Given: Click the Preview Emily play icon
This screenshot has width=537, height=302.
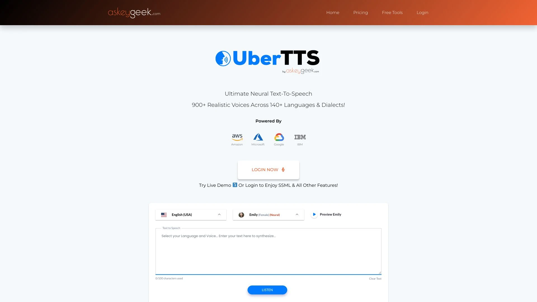Looking at the screenshot, I should point(314,214).
